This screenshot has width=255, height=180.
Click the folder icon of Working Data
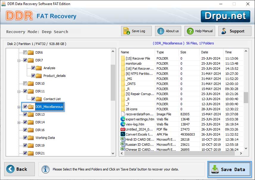coord(31,138)
